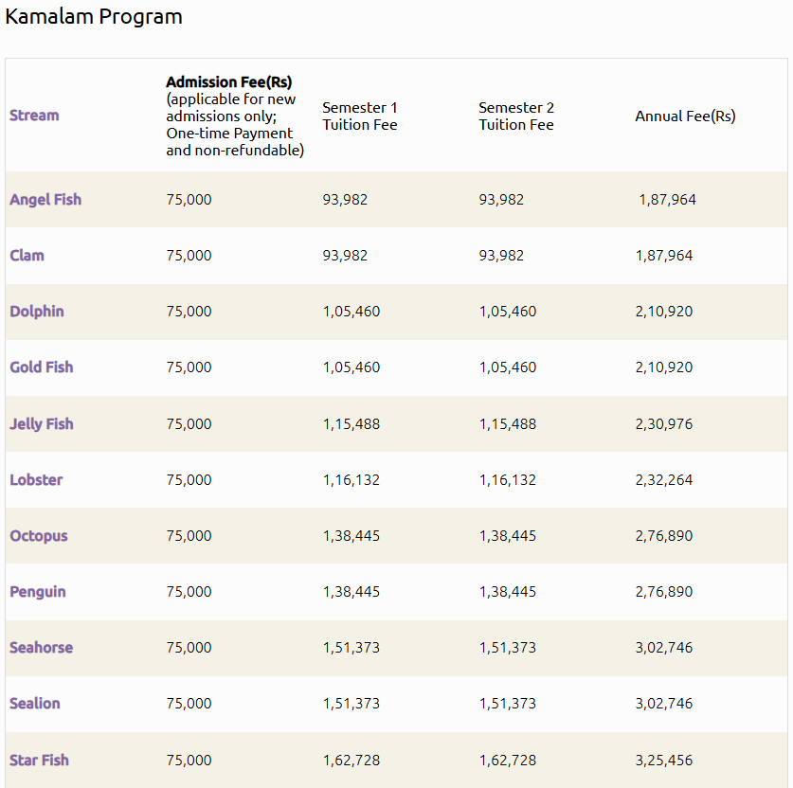Image resolution: width=793 pixels, height=788 pixels.
Task: Click Lobster annual fee 2,32,264
Action: 664,480
